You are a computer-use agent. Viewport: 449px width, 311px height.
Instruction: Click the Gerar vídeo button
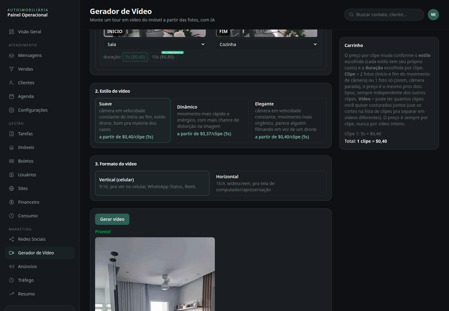pos(112,219)
